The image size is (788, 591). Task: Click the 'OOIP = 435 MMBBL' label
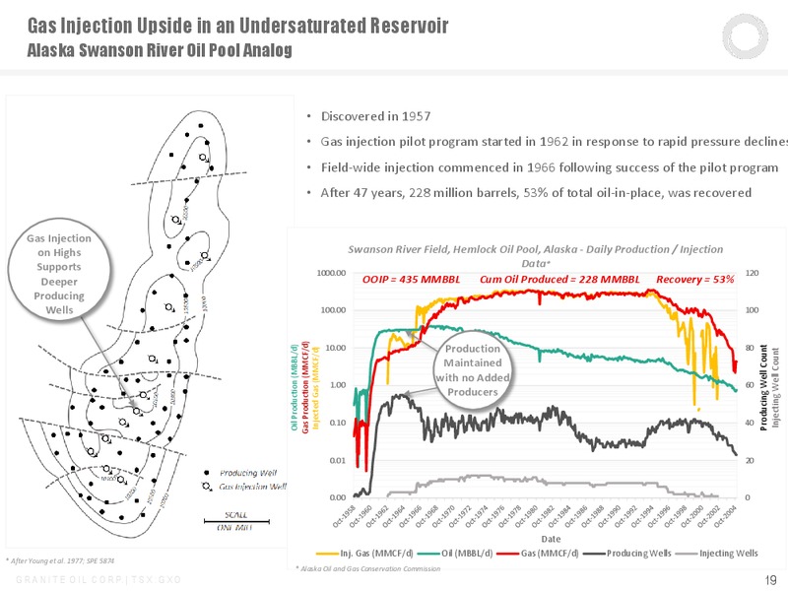[411, 280]
